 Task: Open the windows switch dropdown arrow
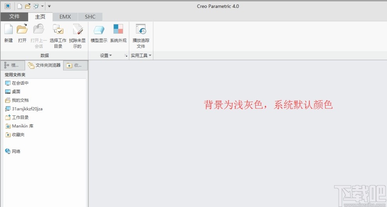pos(42,6)
